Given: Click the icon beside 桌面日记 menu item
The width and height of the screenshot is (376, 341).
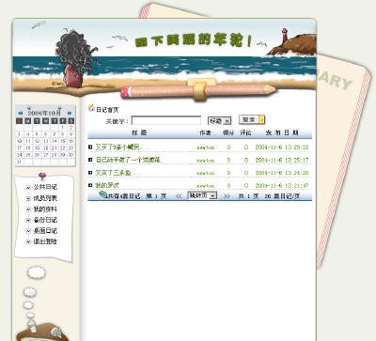Looking at the screenshot, I should [x=28, y=231].
